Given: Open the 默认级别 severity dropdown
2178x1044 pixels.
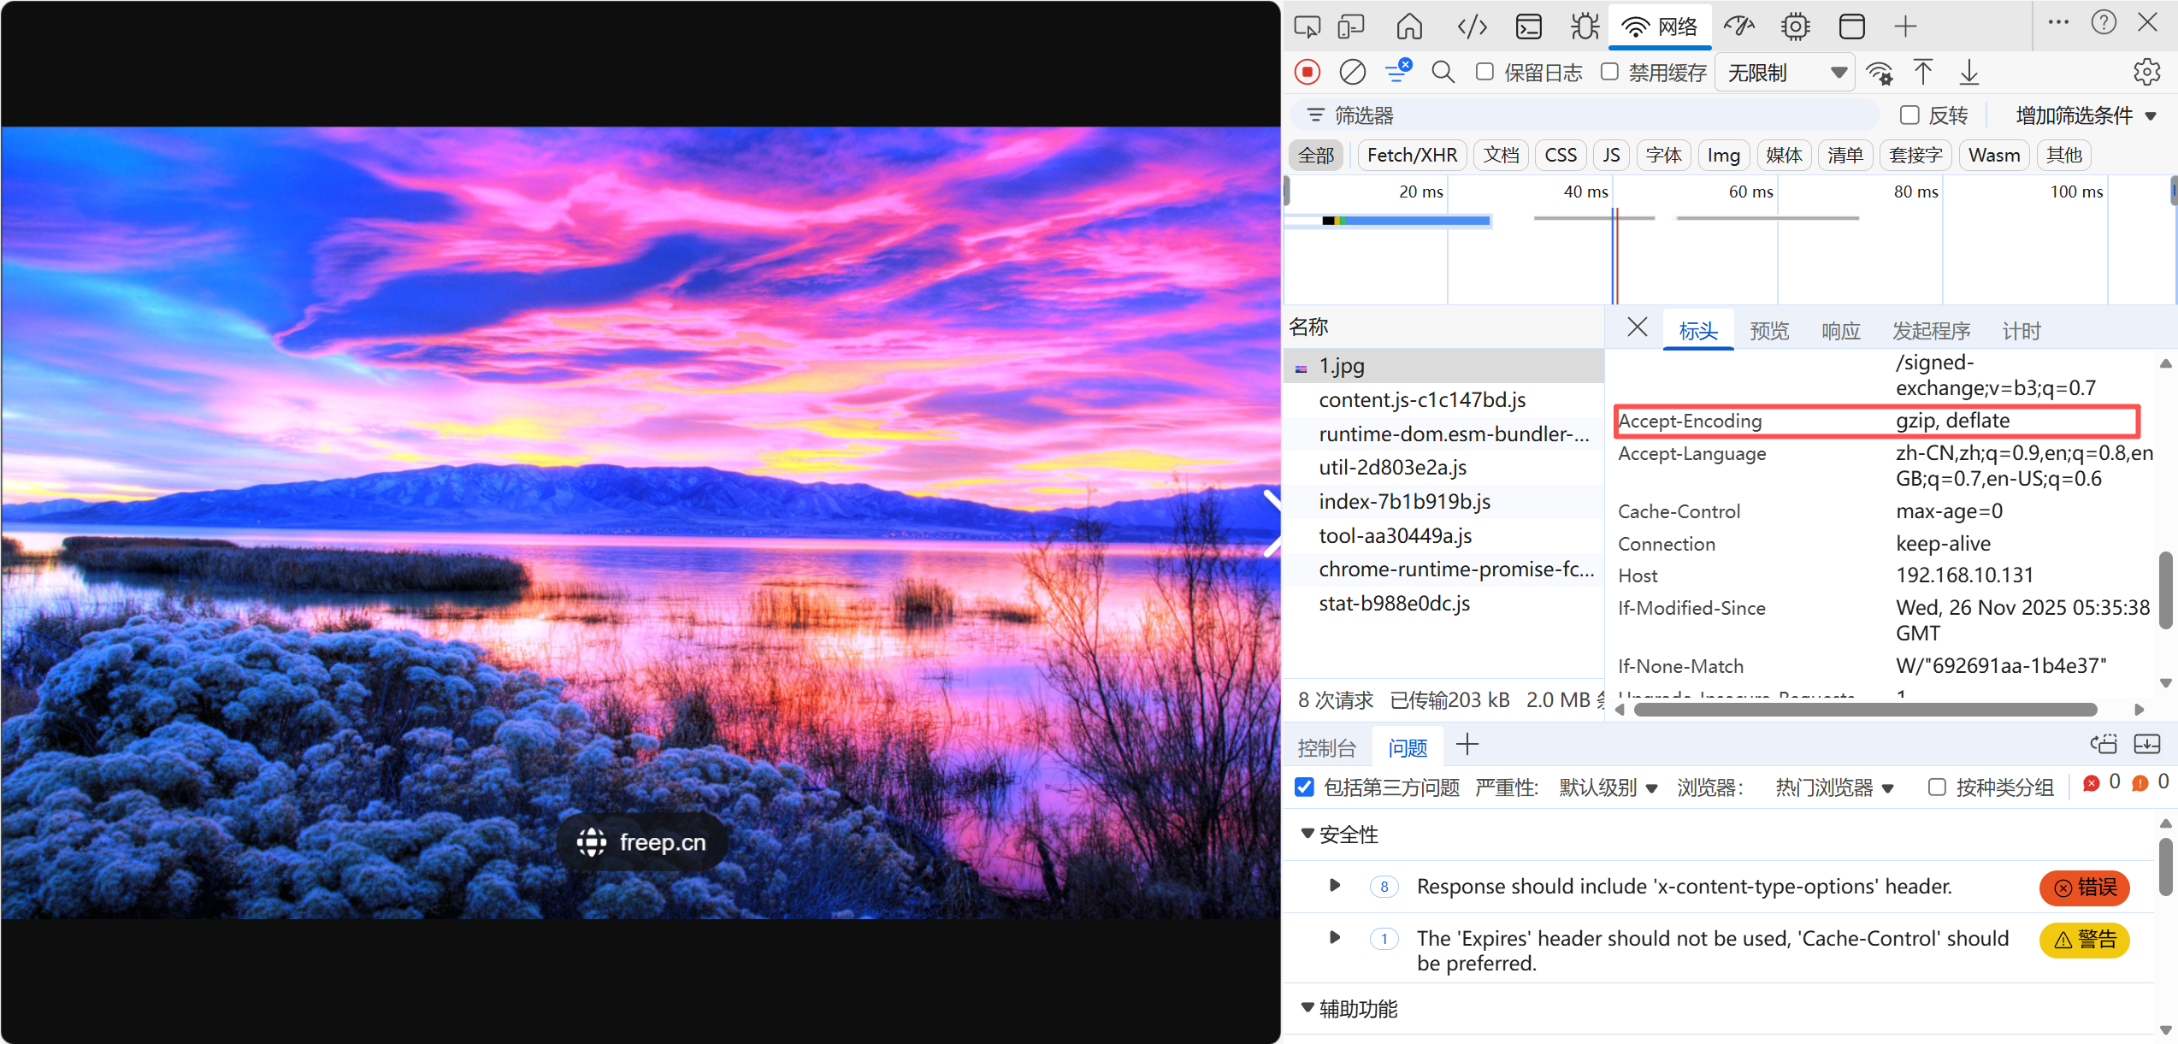Looking at the screenshot, I should (1608, 787).
